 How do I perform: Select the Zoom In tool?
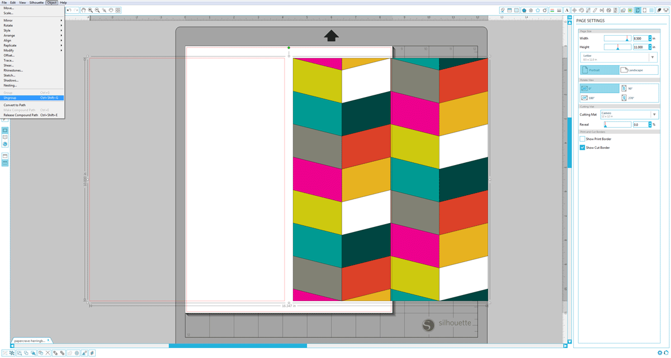pyautogui.click(x=90, y=9)
